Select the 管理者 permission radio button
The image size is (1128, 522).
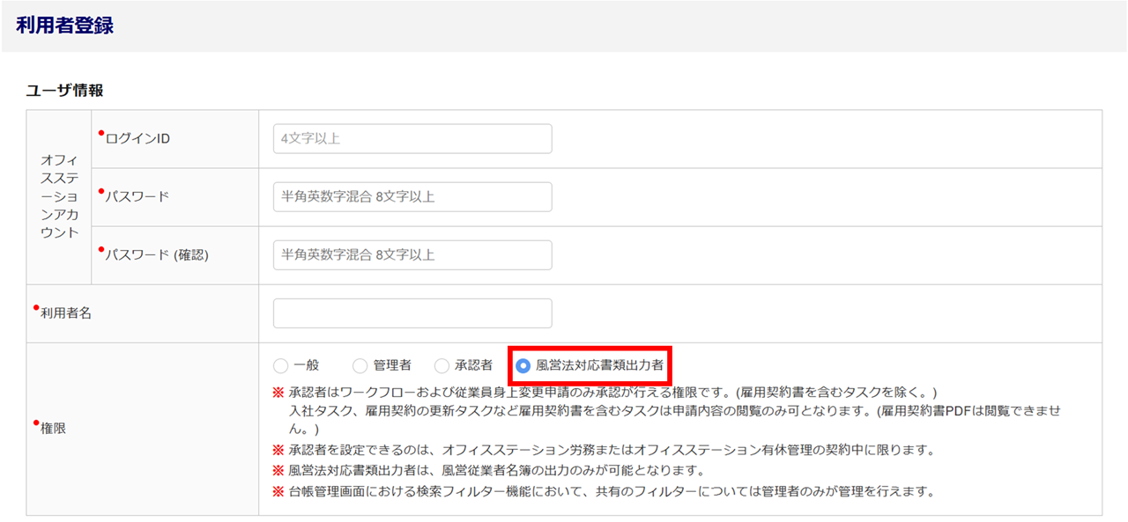(x=360, y=365)
